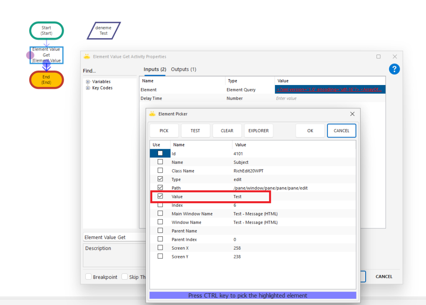
Task: Click the EXPLORER button
Action: 258,130
